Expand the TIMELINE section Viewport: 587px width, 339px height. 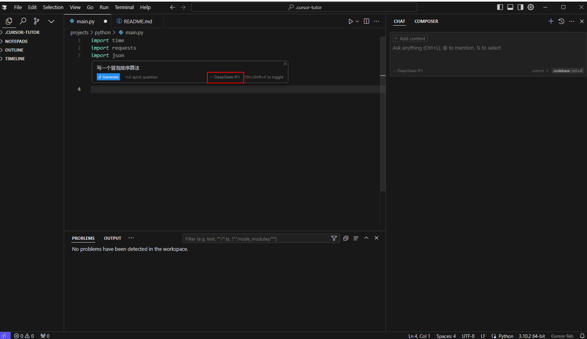point(32,58)
